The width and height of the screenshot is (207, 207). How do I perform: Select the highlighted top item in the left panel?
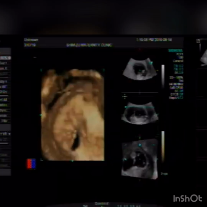[x=5, y=58]
